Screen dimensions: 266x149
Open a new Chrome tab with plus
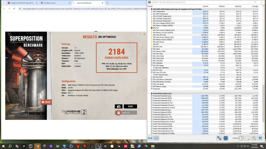tap(107, 3)
